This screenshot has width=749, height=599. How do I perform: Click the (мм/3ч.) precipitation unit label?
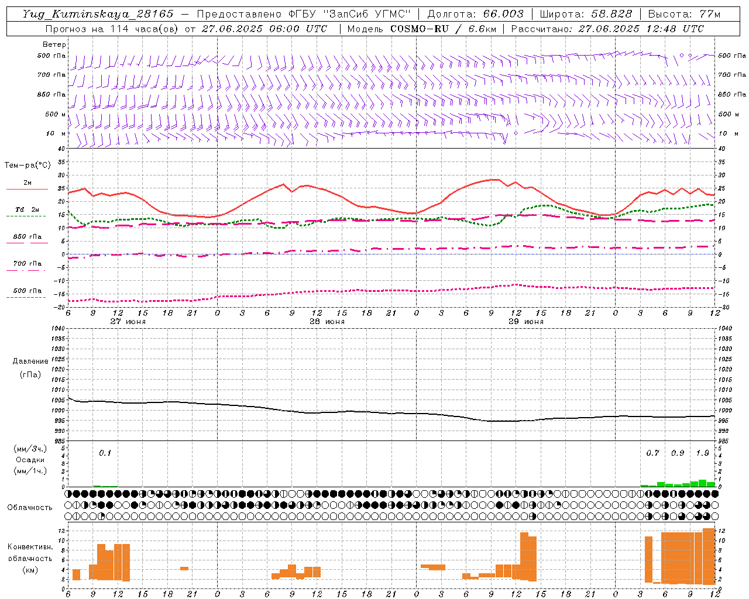click(30, 449)
